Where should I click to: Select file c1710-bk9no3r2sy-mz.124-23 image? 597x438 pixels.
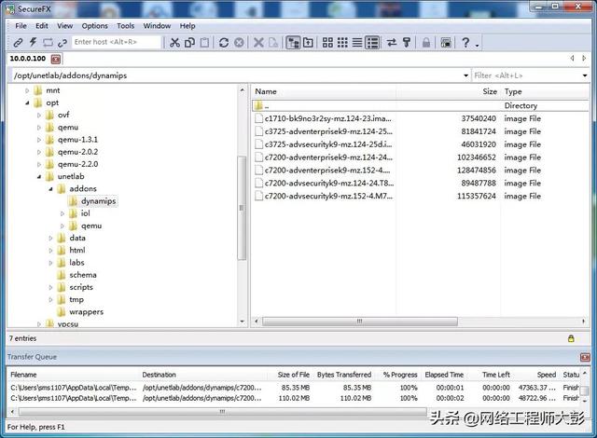(x=327, y=118)
